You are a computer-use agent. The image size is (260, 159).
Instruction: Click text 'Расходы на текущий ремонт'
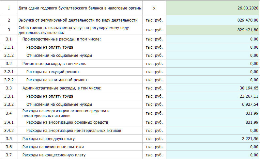[53, 72]
